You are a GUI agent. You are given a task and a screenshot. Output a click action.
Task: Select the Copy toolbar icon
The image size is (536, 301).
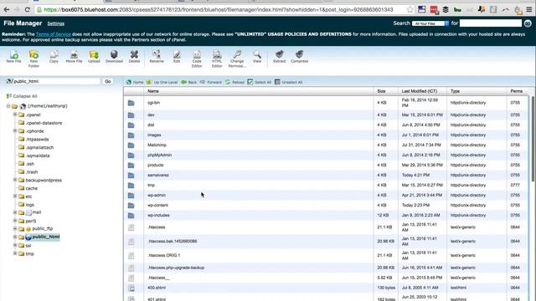(x=54, y=57)
